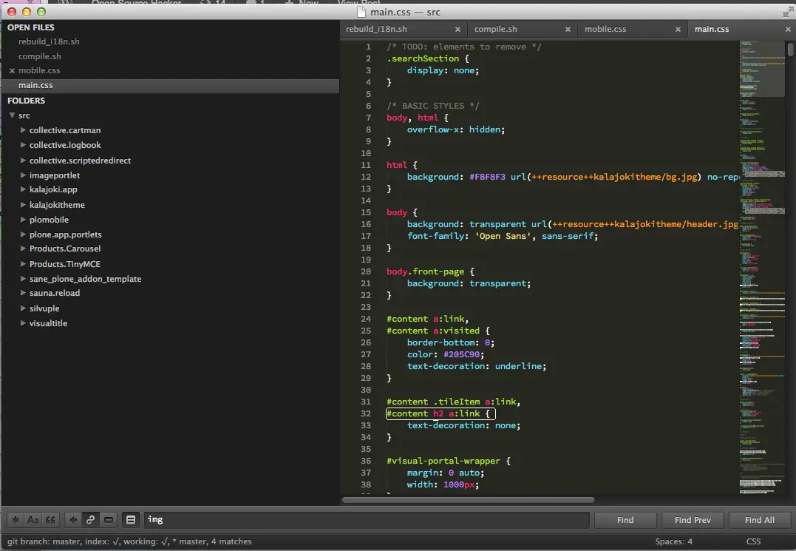Expand Products.Carousel folder

(23, 249)
